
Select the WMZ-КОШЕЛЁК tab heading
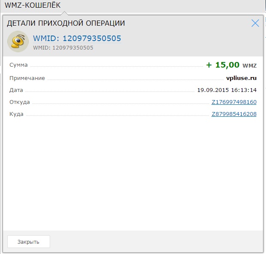[x=33, y=5]
